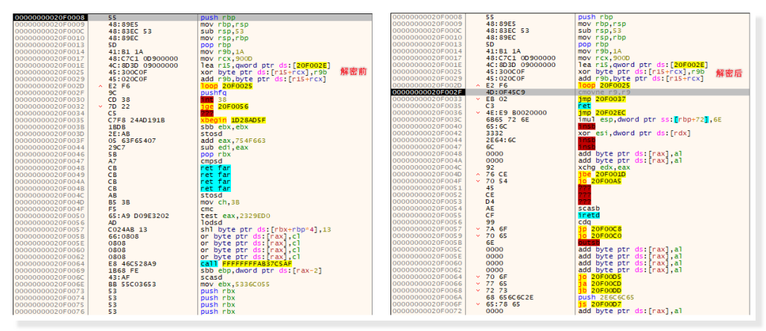Select the pushfq instruction line
Viewport: 766px width, 331px height.
tap(212, 92)
